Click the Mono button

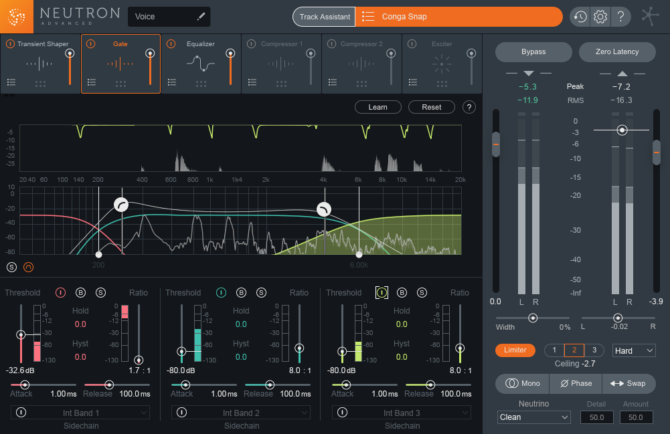tap(523, 383)
